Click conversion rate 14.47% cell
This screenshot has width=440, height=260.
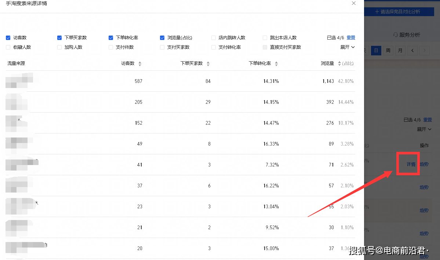click(271, 123)
